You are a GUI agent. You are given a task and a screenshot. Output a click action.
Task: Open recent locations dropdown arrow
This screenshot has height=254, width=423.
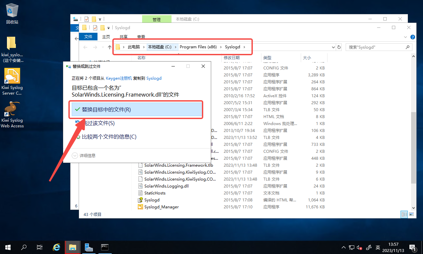point(103,47)
